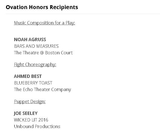The image size is (160, 136).
Task: Click The Theatre @ Boston Court text
Action: click(x=43, y=53)
